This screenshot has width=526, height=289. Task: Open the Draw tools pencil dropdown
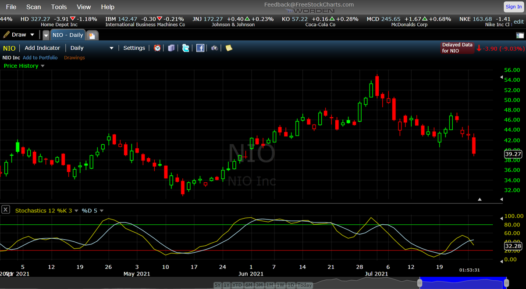pos(19,35)
